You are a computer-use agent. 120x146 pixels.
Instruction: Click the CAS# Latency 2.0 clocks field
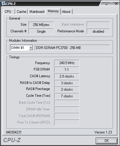[x=67, y=76]
